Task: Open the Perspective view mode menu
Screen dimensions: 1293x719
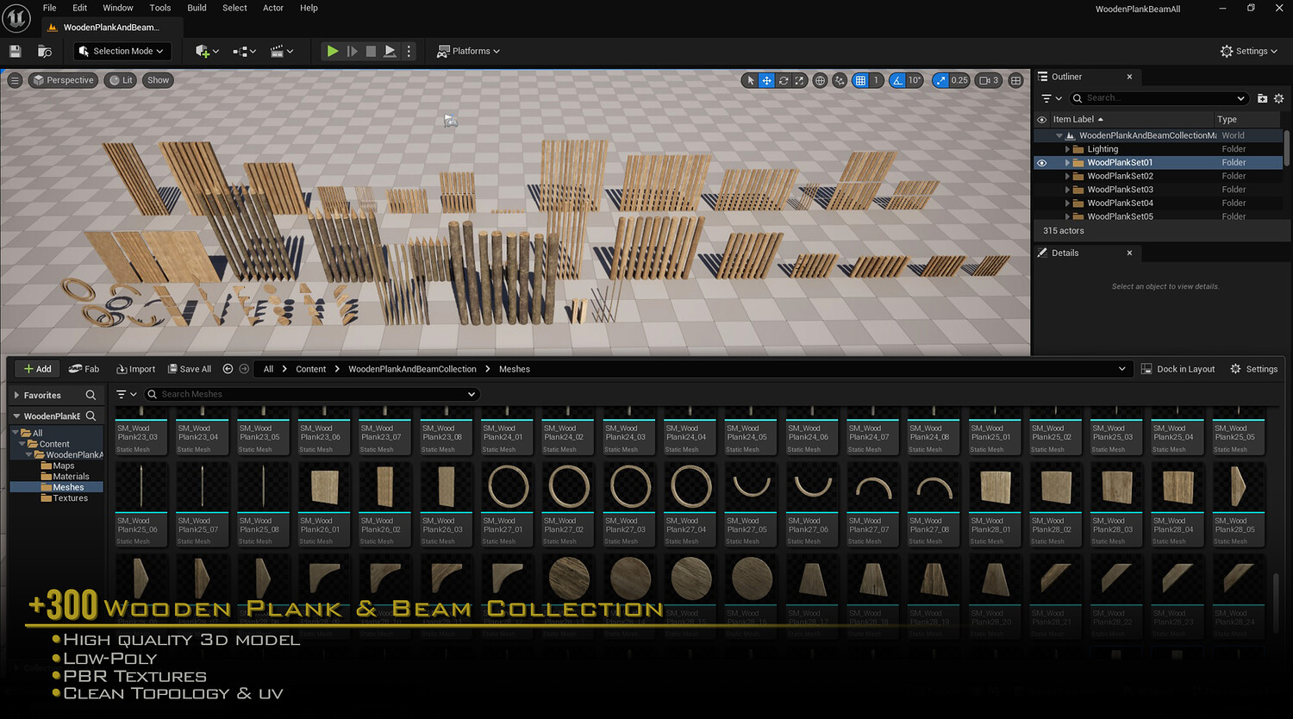Action: (62, 80)
